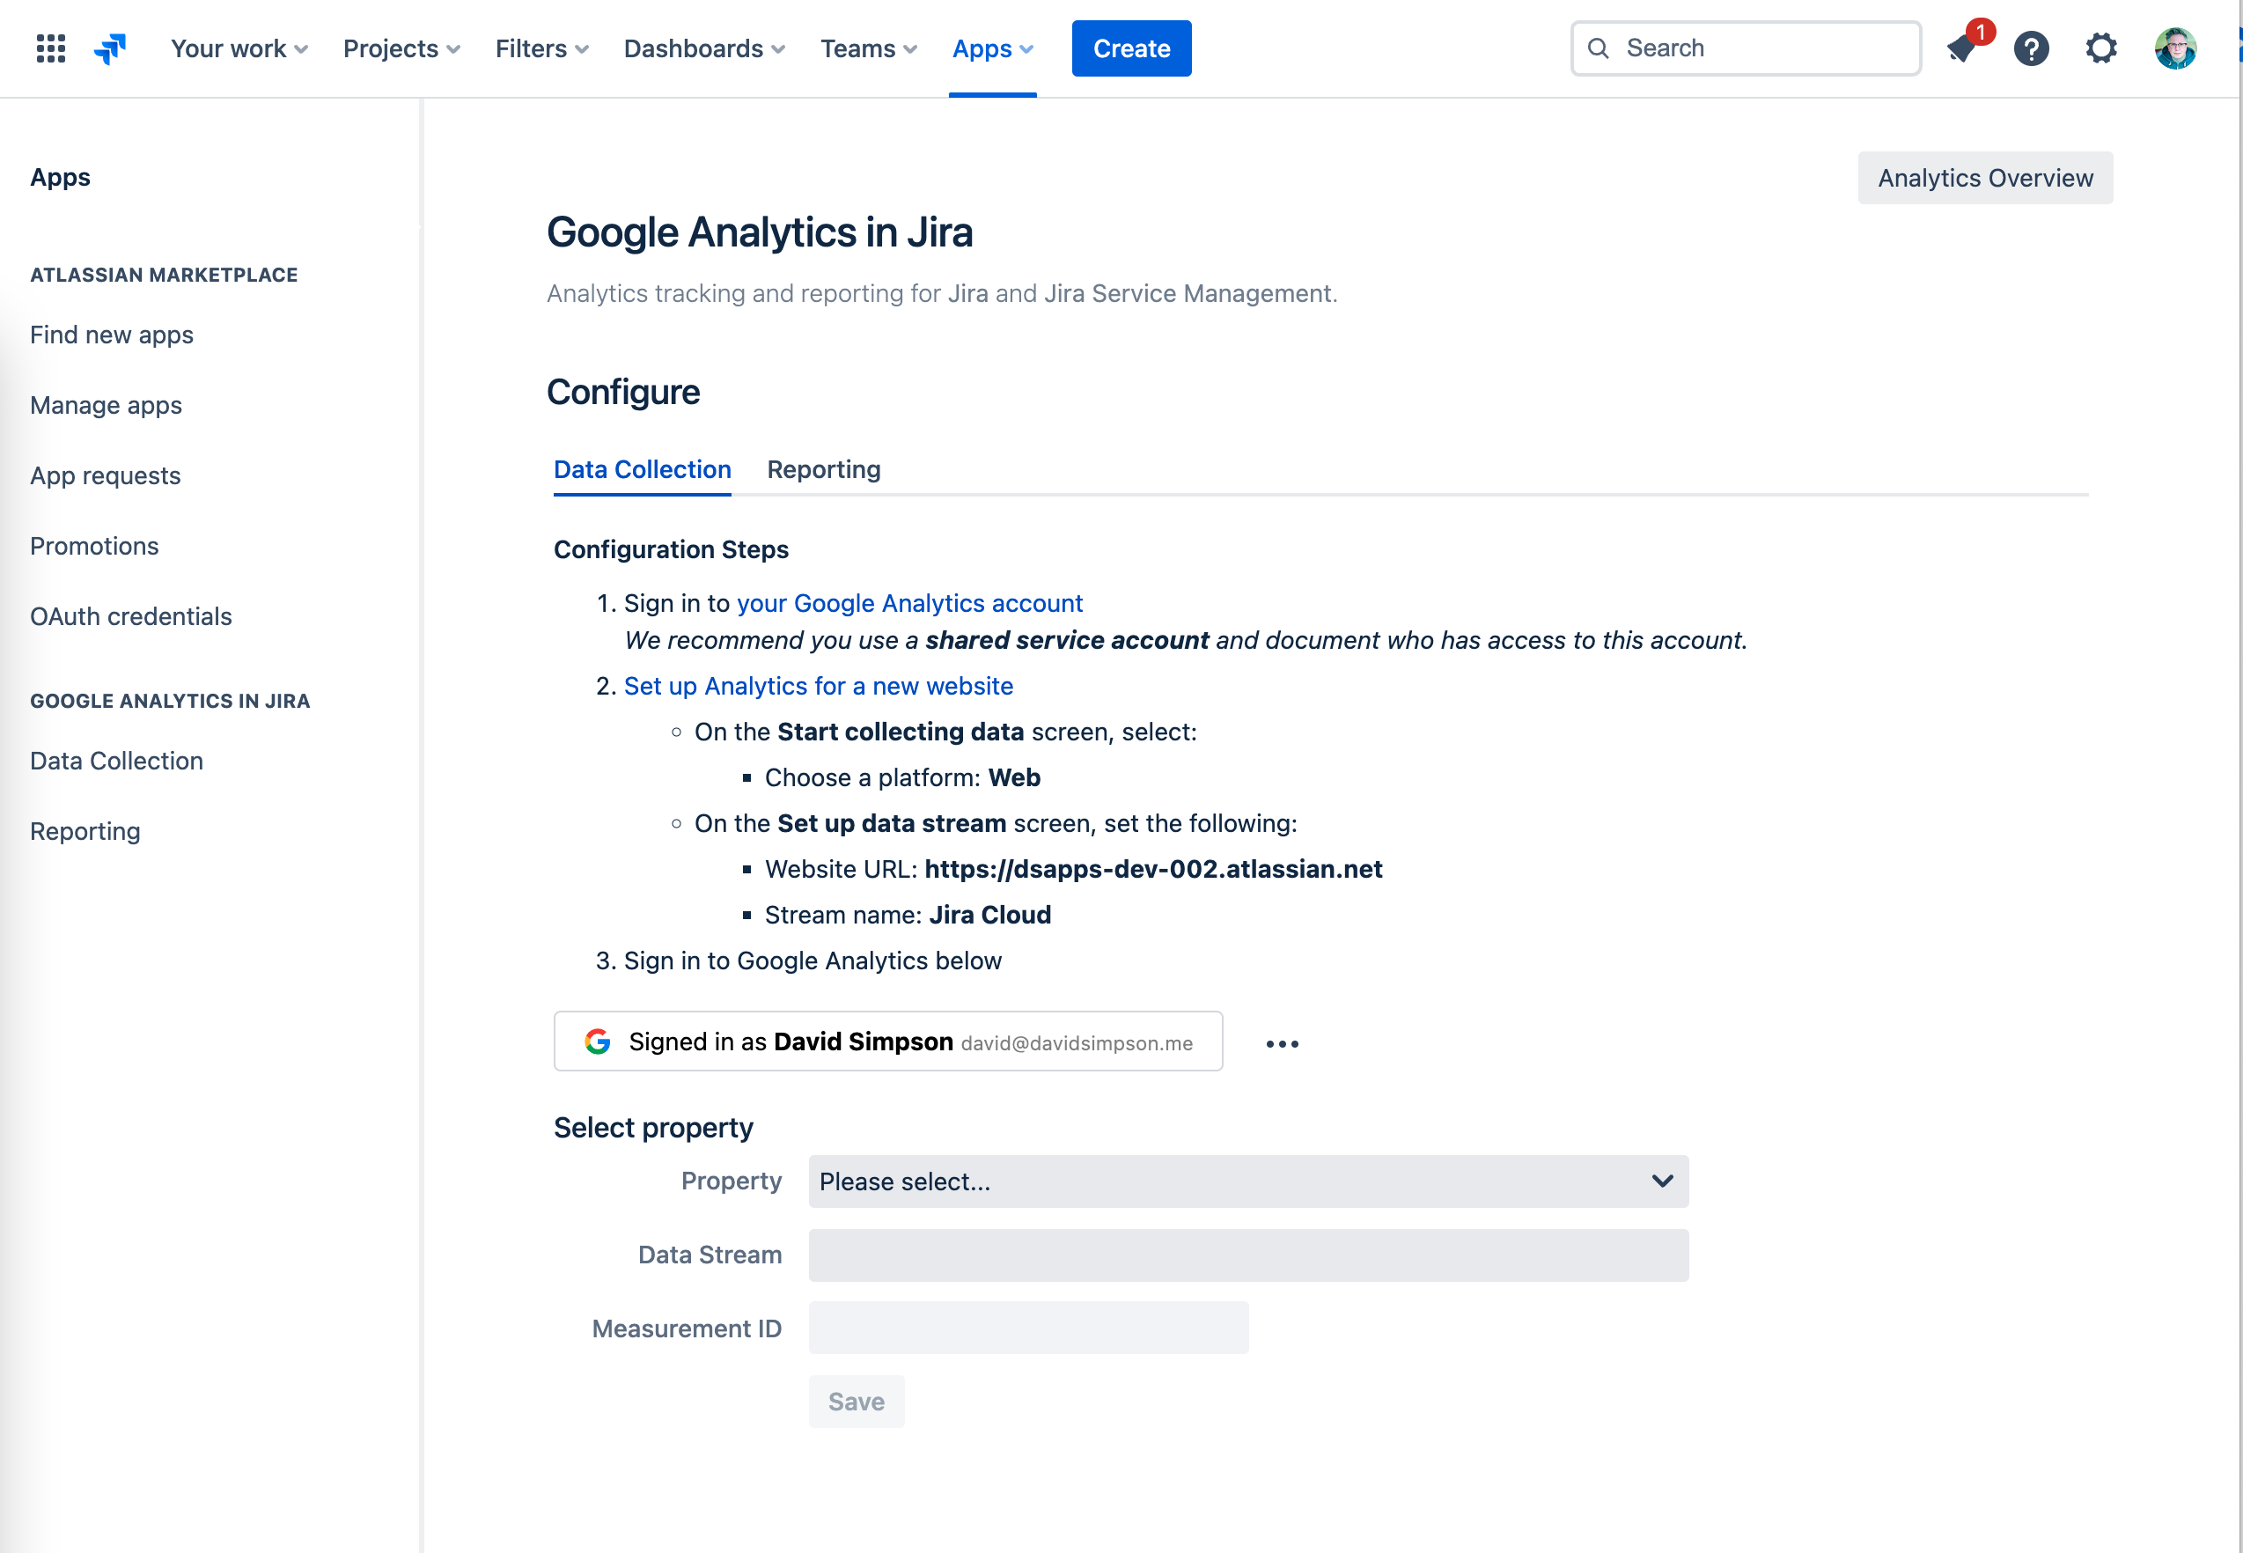Open Manage apps in the sidebar
This screenshot has width=2243, height=1553.
click(x=106, y=406)
